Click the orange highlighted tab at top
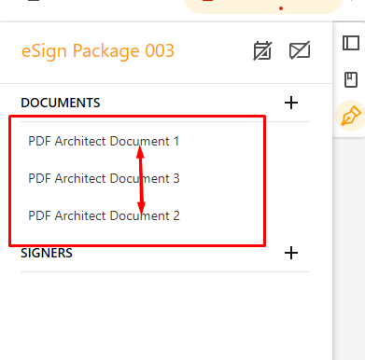 coord(263,6)
